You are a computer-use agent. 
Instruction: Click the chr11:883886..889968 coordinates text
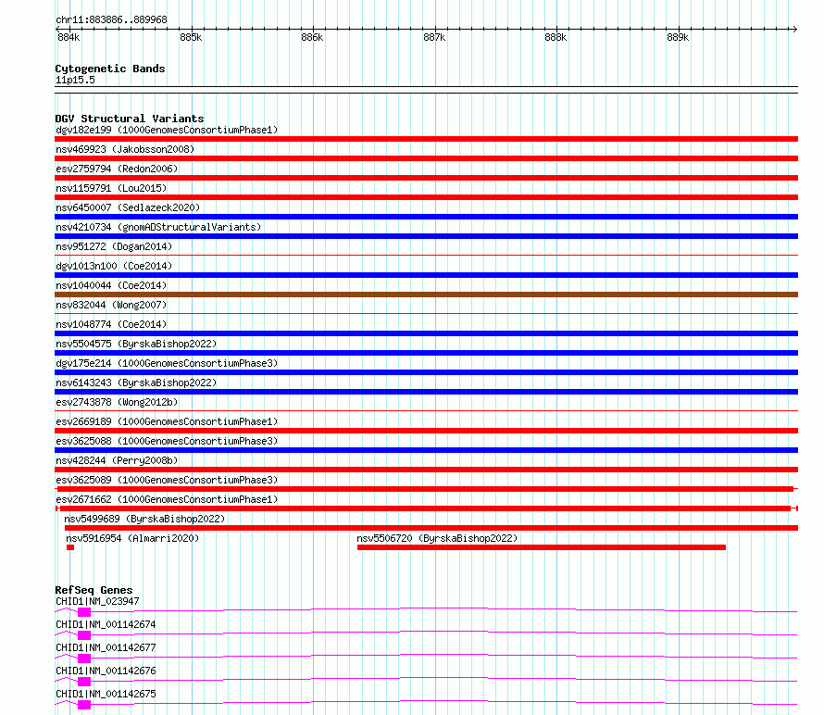[111, 20]
